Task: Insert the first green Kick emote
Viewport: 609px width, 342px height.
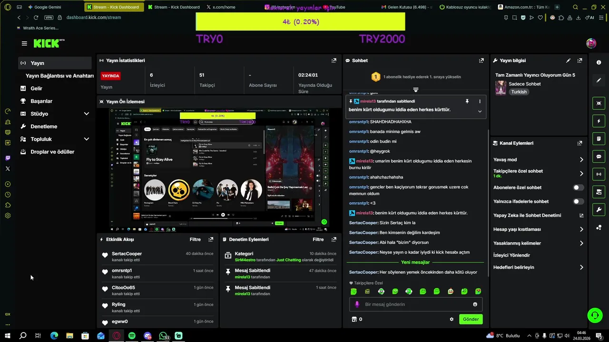Action: pyautogui.click(x=354, y=291)
